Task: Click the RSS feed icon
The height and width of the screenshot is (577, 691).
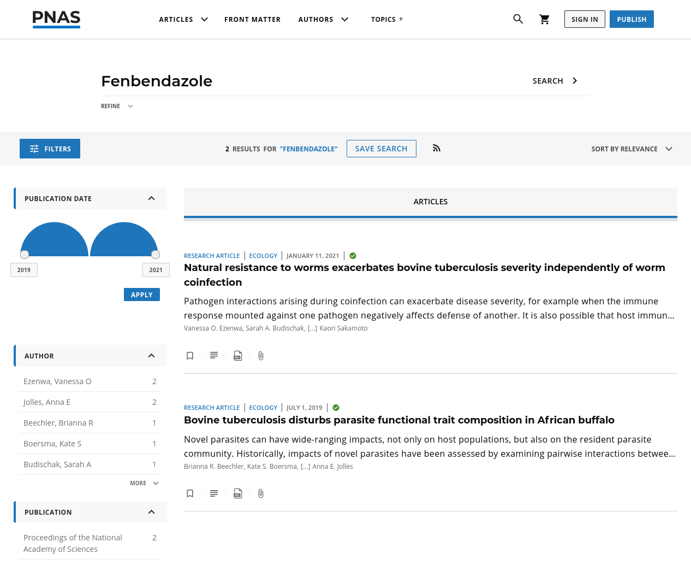Action: point(437,148)
